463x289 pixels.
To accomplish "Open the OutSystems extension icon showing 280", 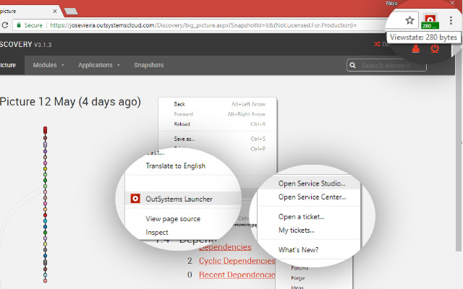I will coord(430,21).
